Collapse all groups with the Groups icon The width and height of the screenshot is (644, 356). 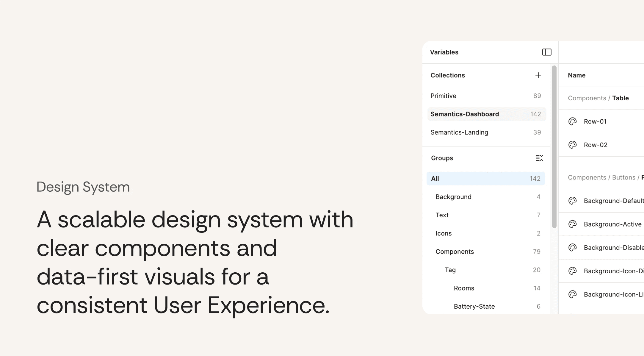pyautogui.click(x=539, y=158)
